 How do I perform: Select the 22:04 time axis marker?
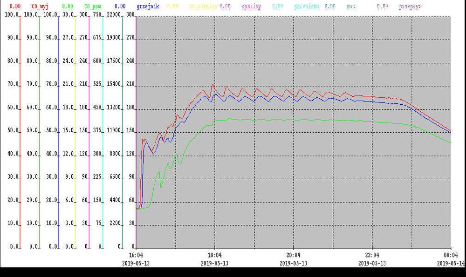point(372,255)
